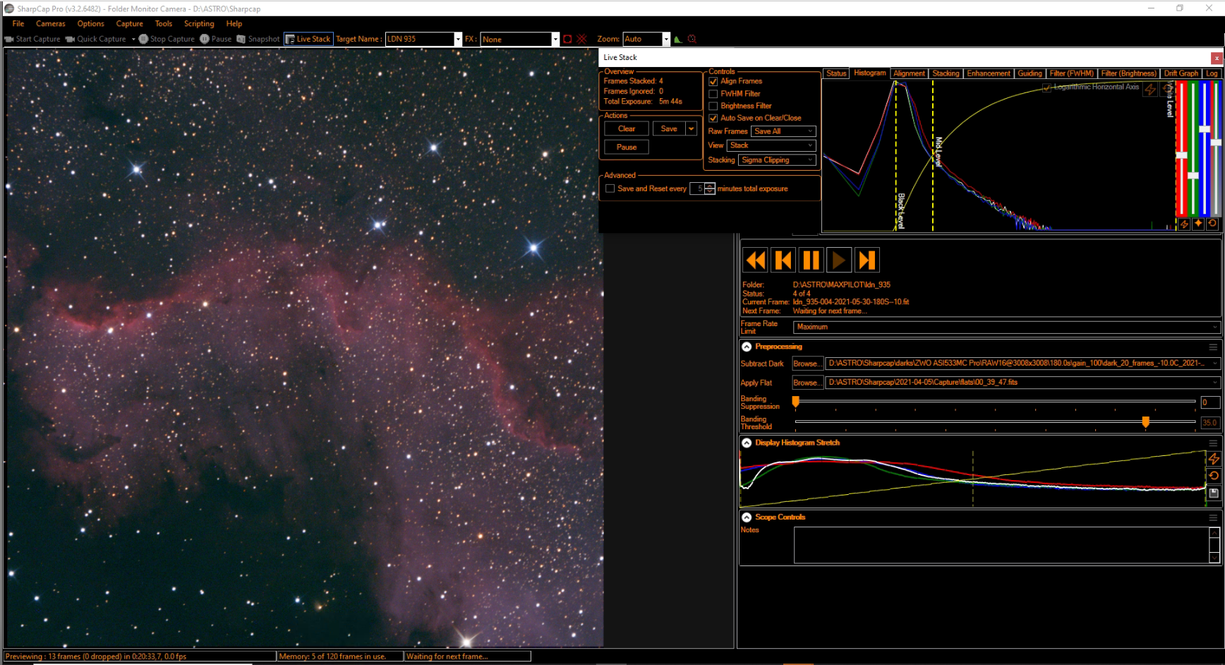The height and width of the screenshot is (665, 1225).
Task: Click the red crosshair reticule icon
Action: 582,39
